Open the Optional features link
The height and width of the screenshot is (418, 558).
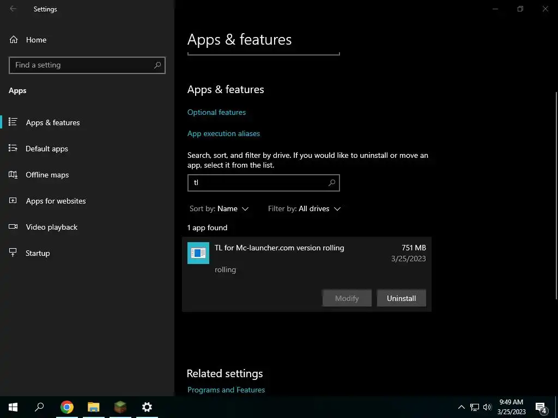[216, 112]
